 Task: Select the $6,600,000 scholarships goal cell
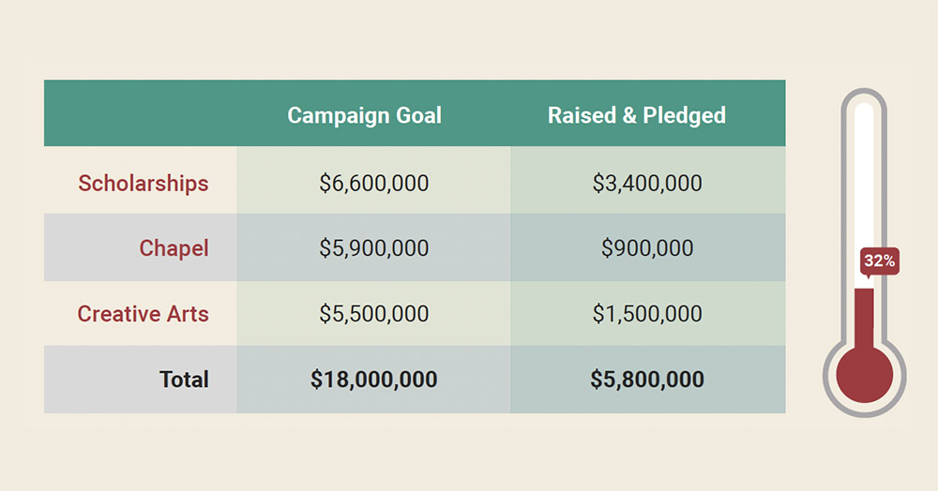(374, 181)
